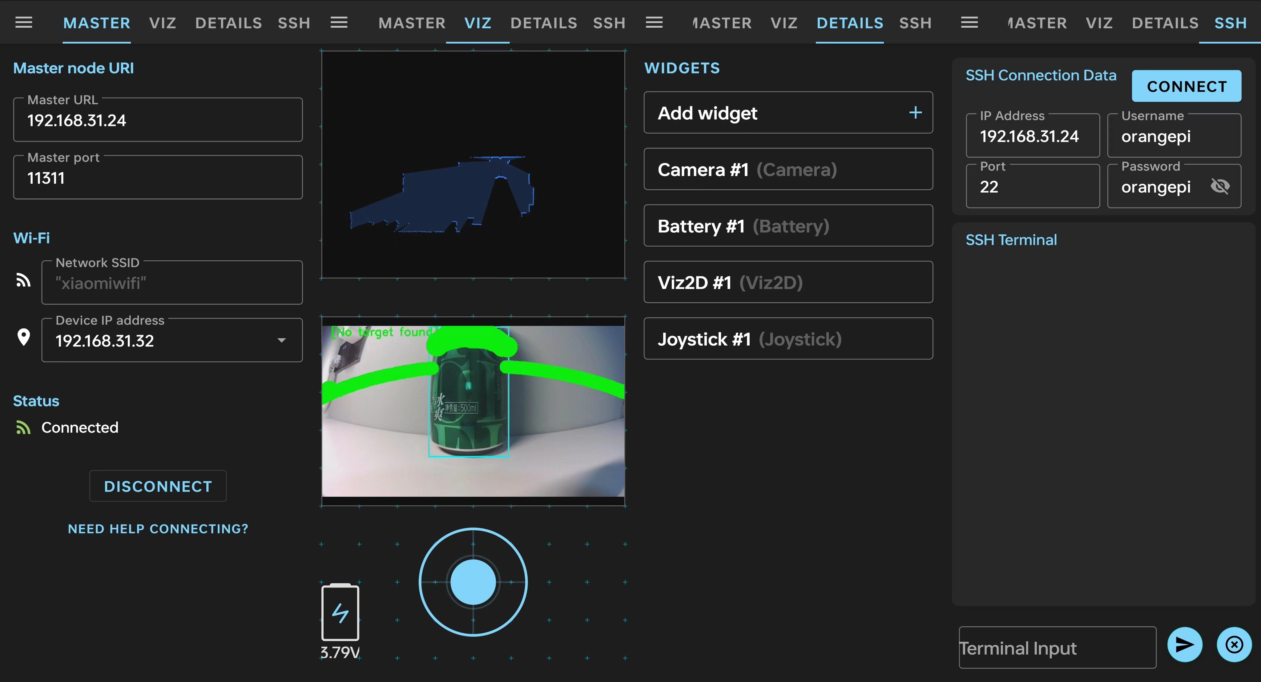
Task: Expand the Joystick #1 widget entry
Action: coord(788,339)
